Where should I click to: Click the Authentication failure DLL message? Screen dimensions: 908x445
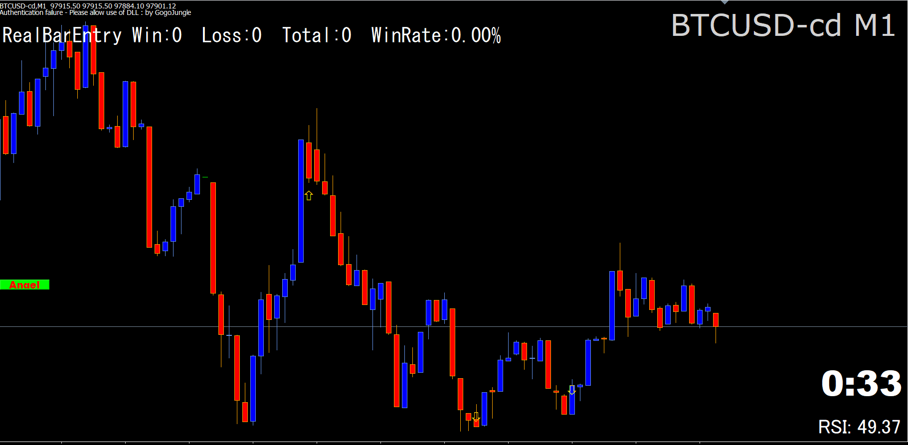(95, 12)
